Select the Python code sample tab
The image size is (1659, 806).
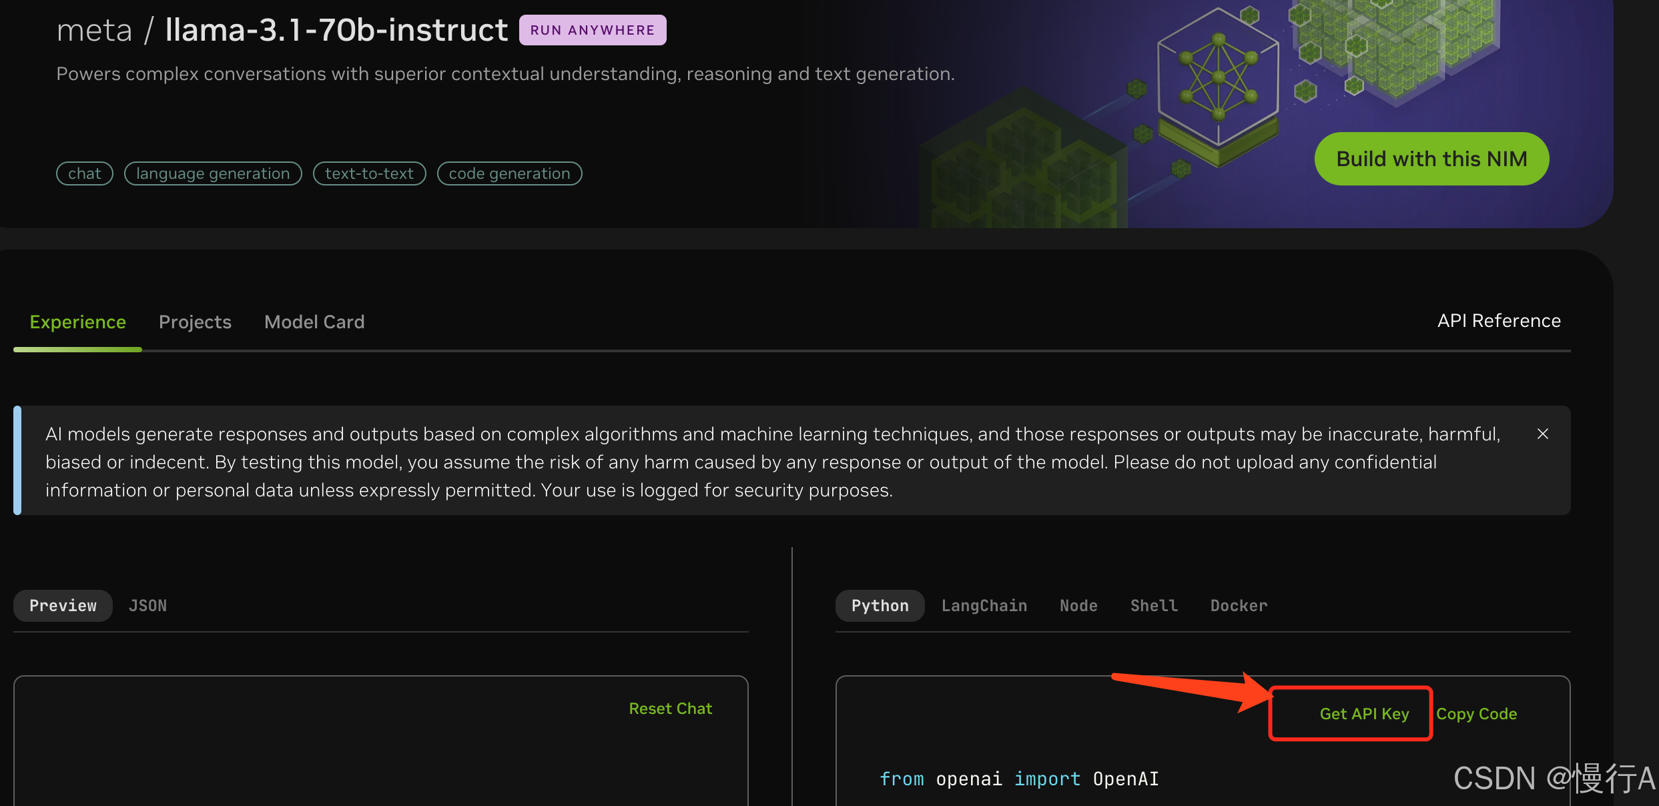pyautogui.click(x=880, y=605)
